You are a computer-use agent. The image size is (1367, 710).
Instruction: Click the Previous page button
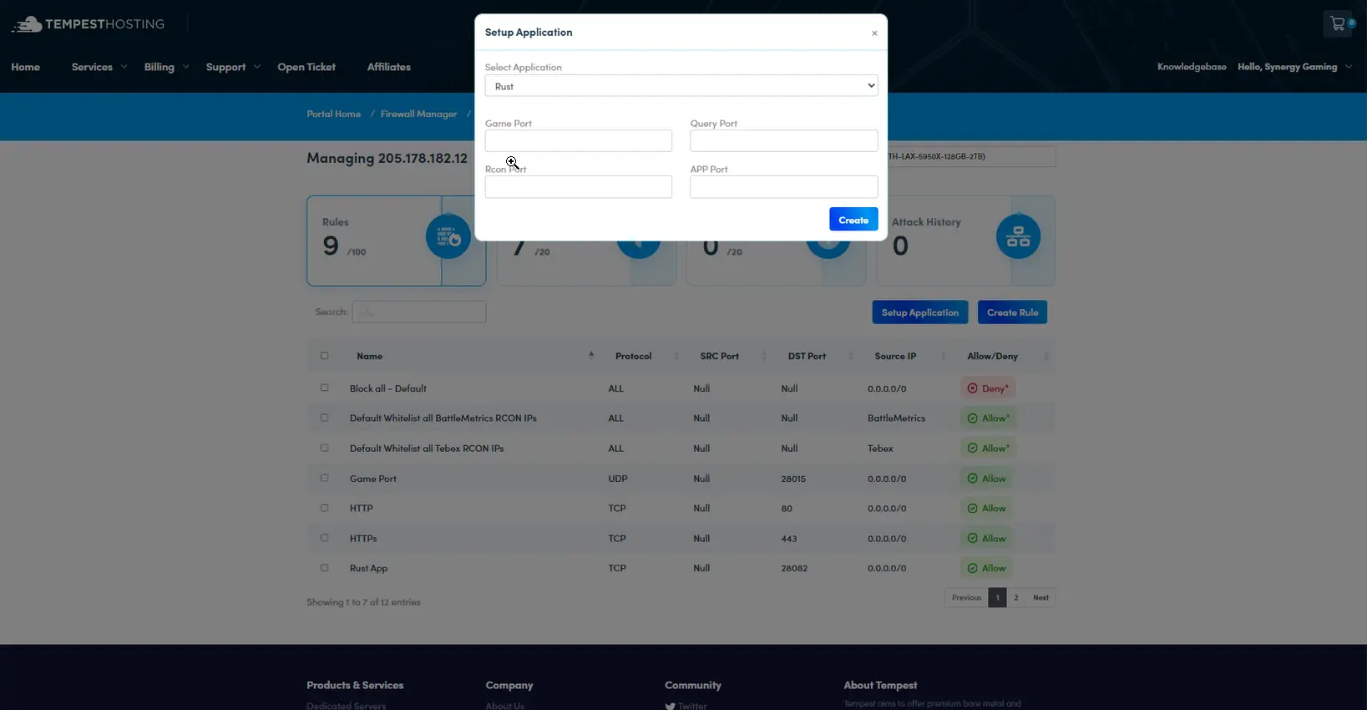pyautogui.click(x=966, y=597)
